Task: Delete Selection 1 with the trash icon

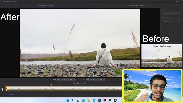Action: click(179, 21)
